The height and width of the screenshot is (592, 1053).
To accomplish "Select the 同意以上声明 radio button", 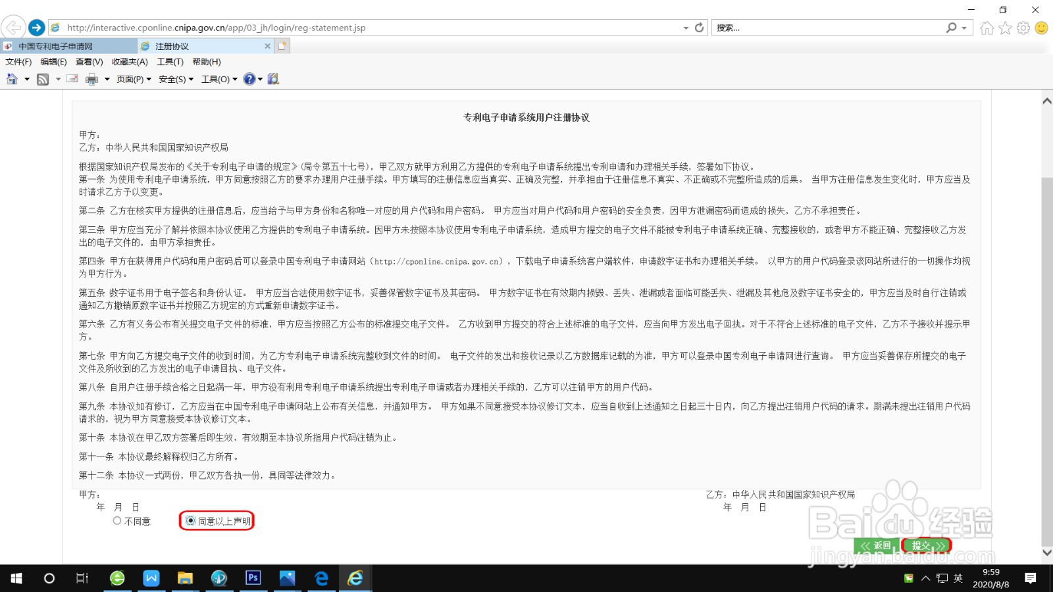I will click(190, 520).
